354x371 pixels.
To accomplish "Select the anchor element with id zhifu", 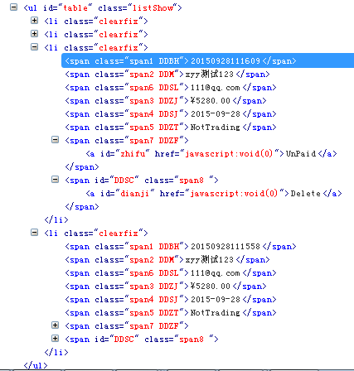I will [211, 153].
